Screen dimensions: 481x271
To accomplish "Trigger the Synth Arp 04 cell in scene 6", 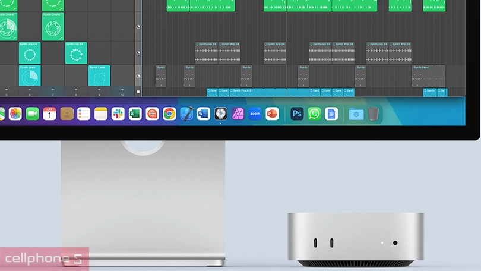I will pos(30,53).
